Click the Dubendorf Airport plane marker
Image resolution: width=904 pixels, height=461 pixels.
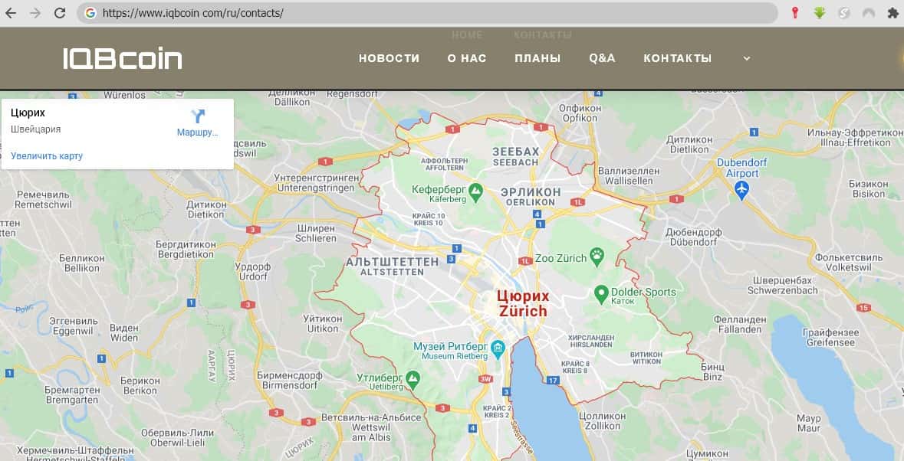[x=741, y=189]
